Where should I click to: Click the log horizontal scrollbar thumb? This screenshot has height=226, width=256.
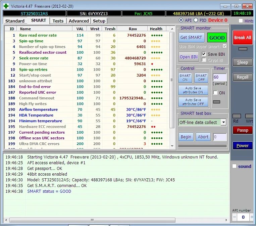click(x=92, y=220)
